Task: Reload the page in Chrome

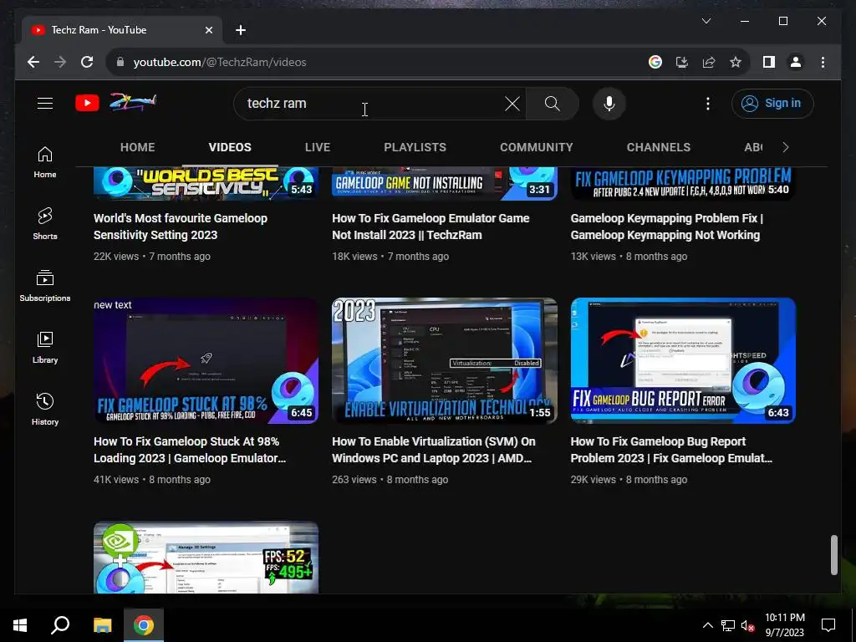Action: 87,62
